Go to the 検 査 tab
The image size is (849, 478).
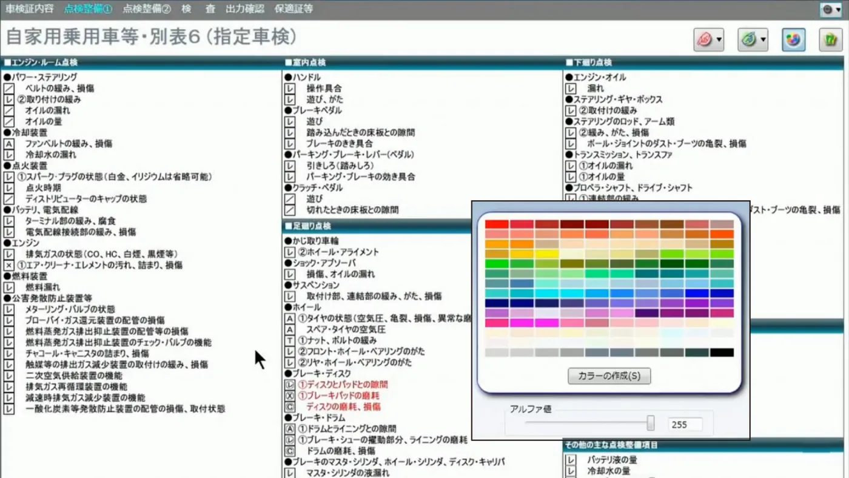[198, 9]
